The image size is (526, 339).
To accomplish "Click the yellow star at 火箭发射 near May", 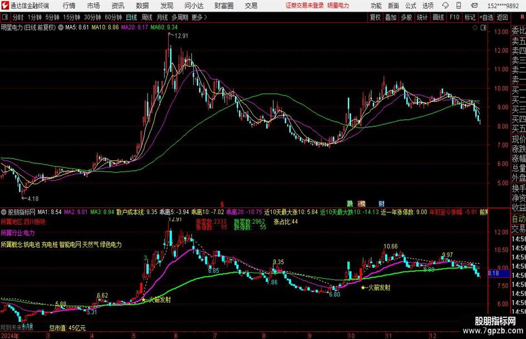I will (144, 299).
